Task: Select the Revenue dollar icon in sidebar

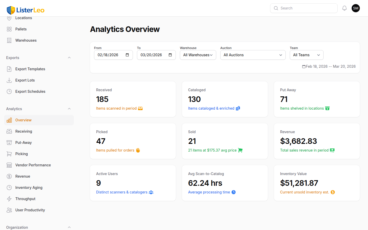Action: click(9, 176)
